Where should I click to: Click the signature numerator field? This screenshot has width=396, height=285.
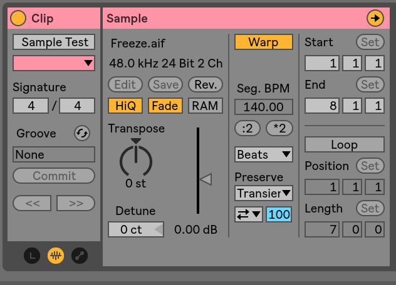point(31,106)
